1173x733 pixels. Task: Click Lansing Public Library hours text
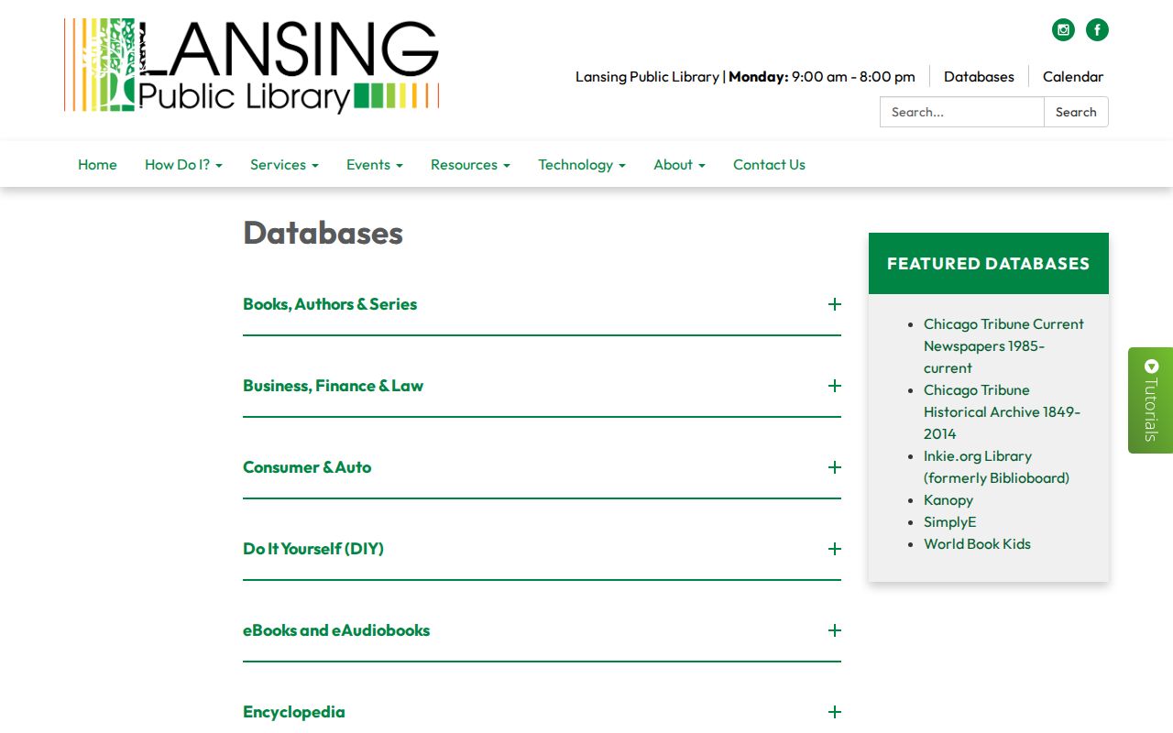(745, 77)
